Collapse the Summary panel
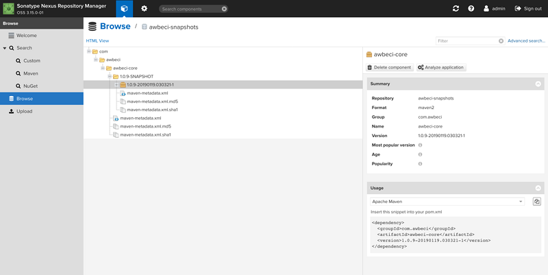The width and height of the screenshot is (548, 275). coord(538,84)
